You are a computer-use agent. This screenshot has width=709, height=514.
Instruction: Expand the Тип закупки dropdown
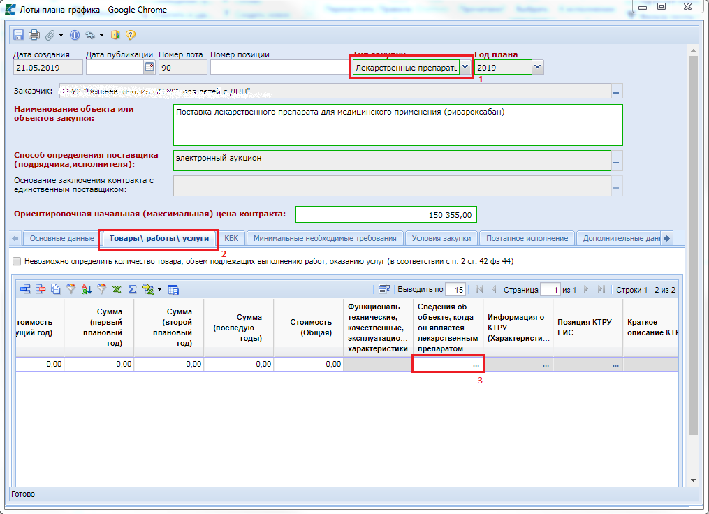tap(465, 67)
